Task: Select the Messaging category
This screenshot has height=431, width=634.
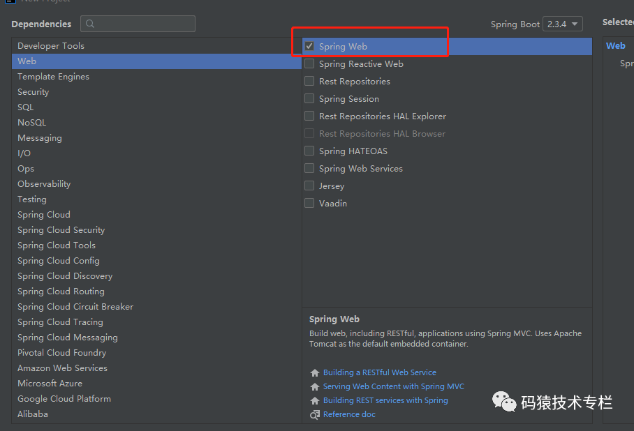Action: pyautogui.click(x=156, y=138)
